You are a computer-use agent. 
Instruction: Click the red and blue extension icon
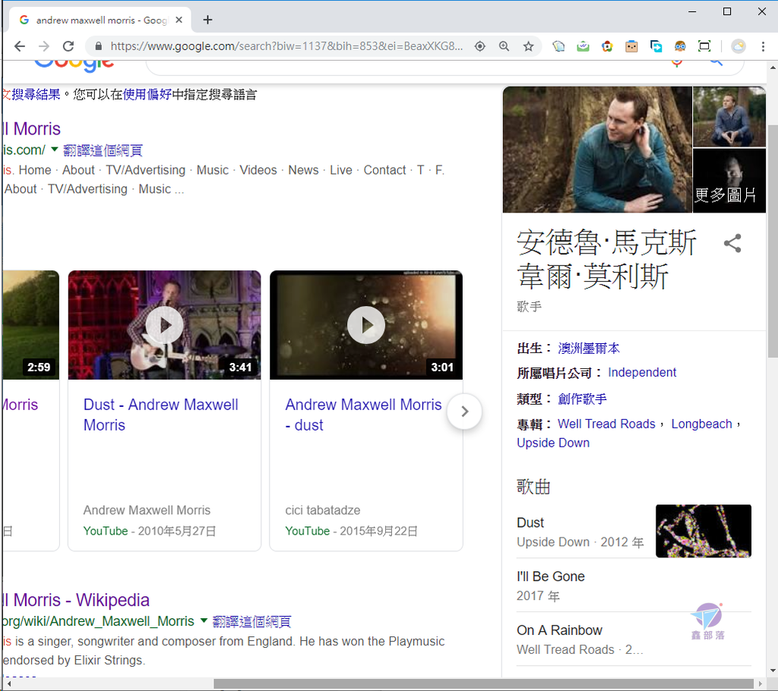(x=607, y=46)
